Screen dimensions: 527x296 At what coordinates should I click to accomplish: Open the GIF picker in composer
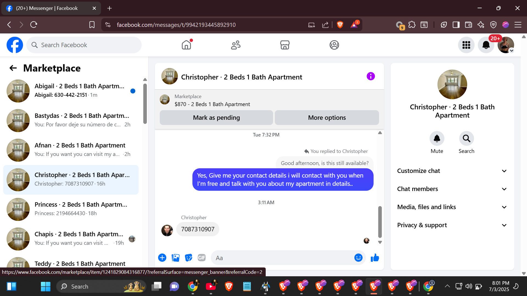pos(201,258)
